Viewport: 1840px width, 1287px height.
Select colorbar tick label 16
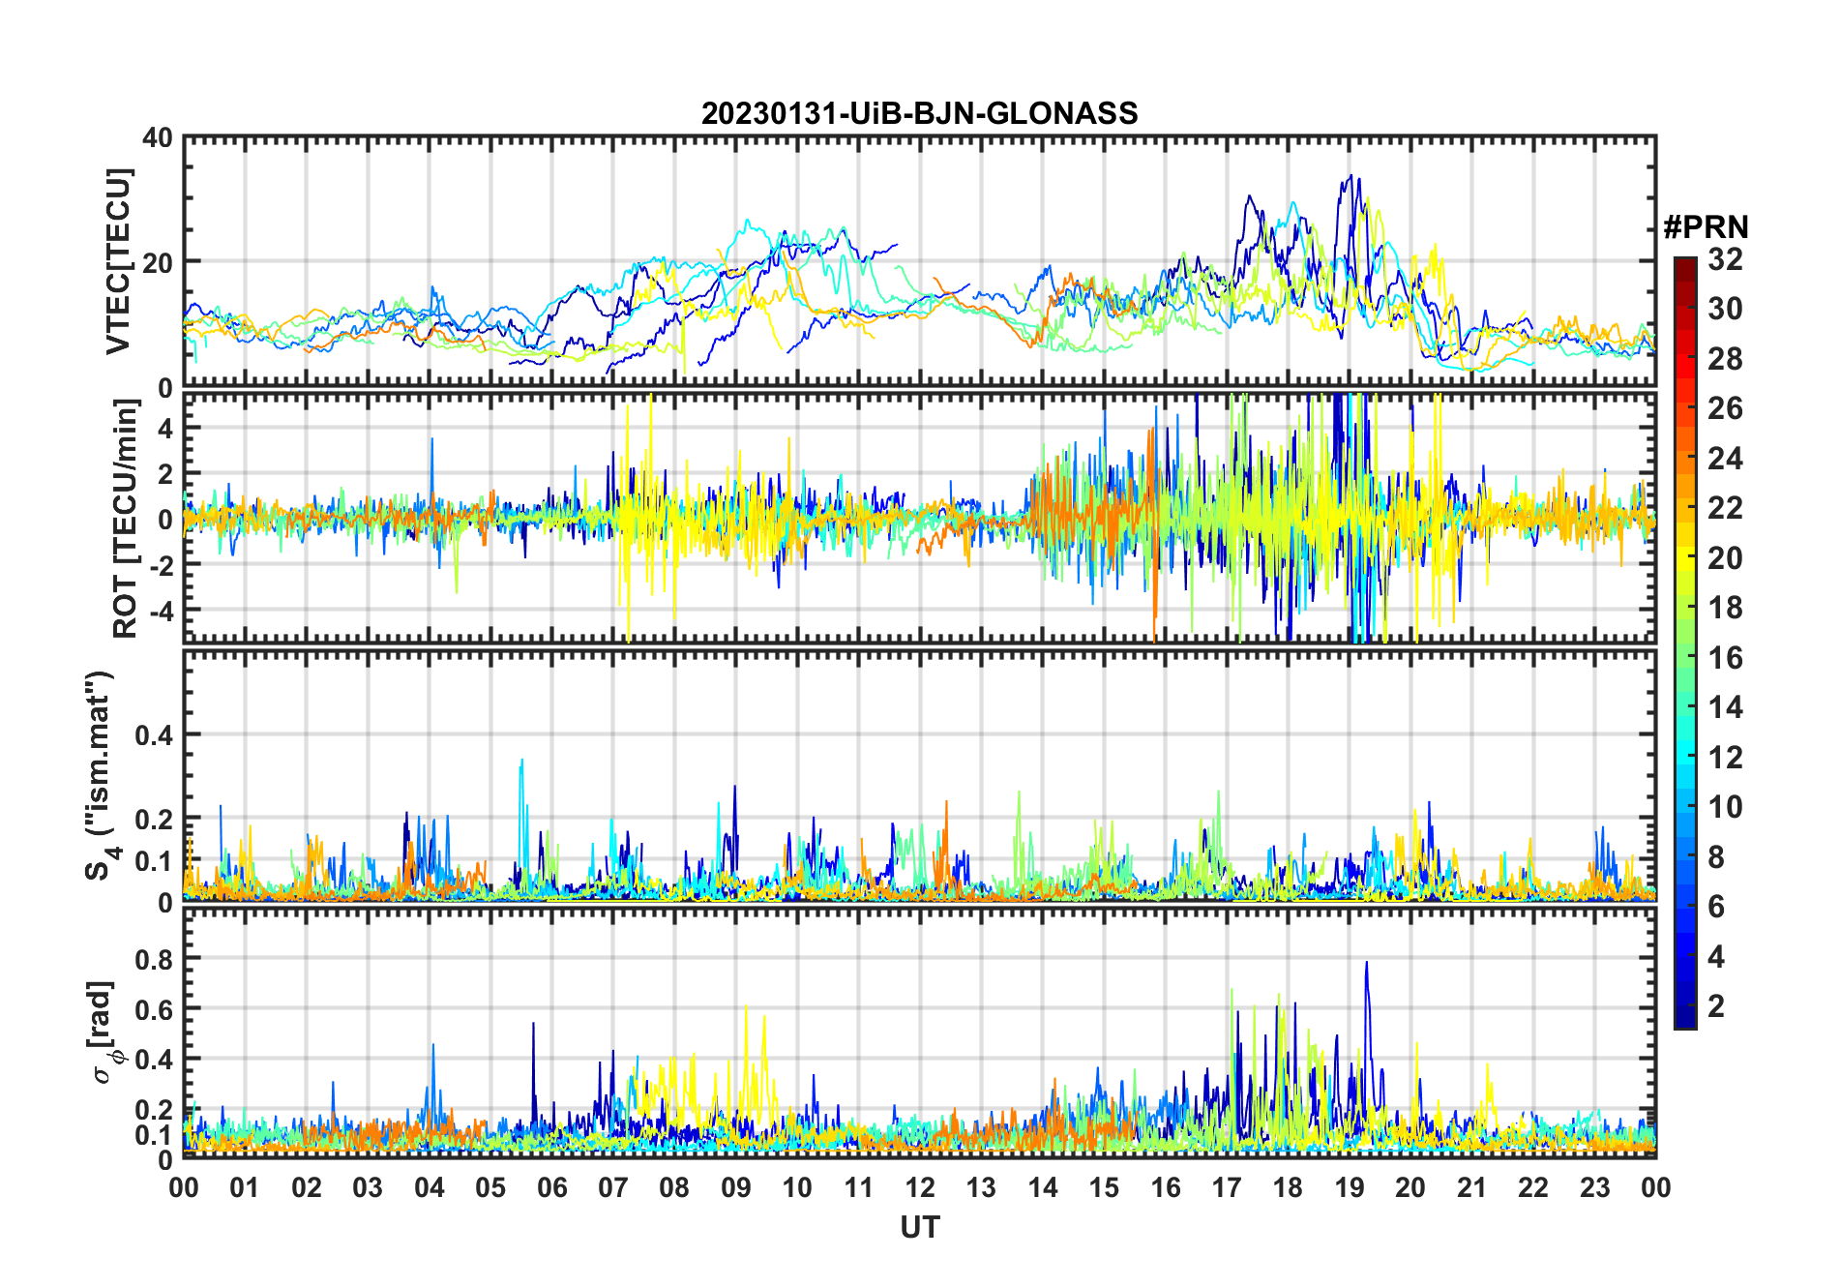coord(1725,658)
